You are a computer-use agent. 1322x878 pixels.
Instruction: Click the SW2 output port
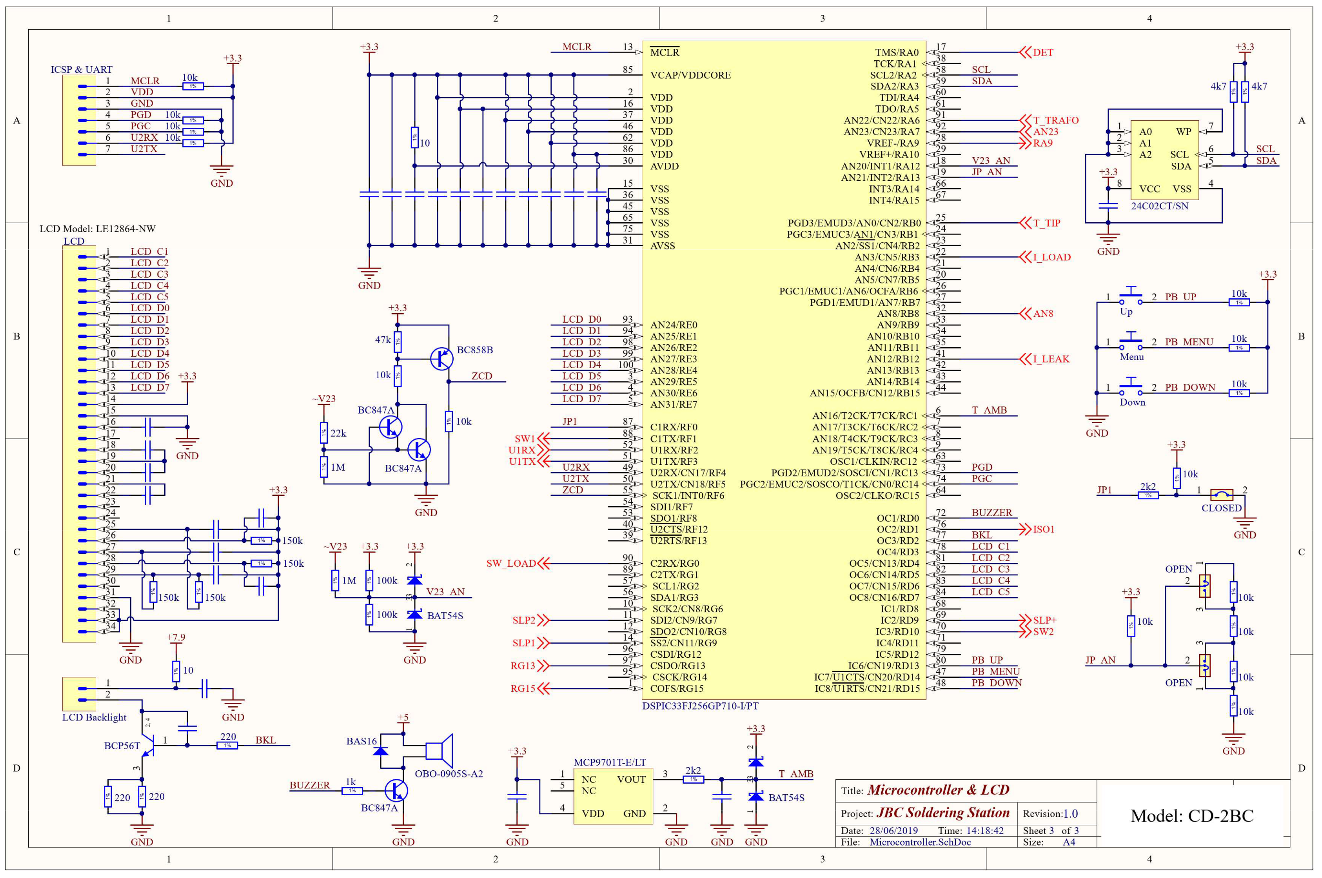click(x=1037, y=631)
